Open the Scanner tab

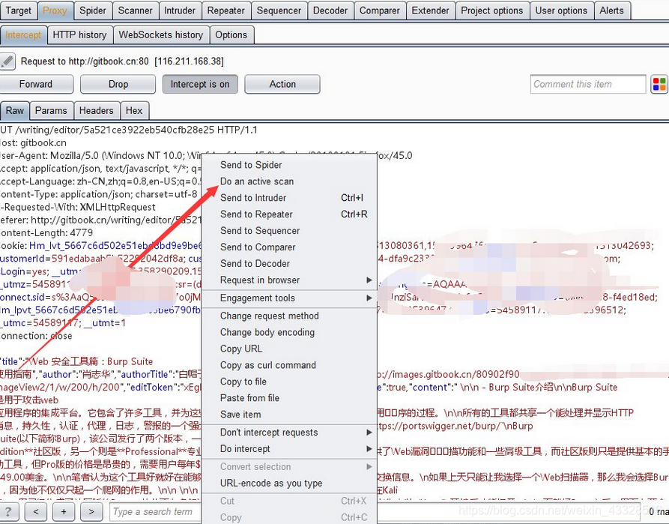136,10
